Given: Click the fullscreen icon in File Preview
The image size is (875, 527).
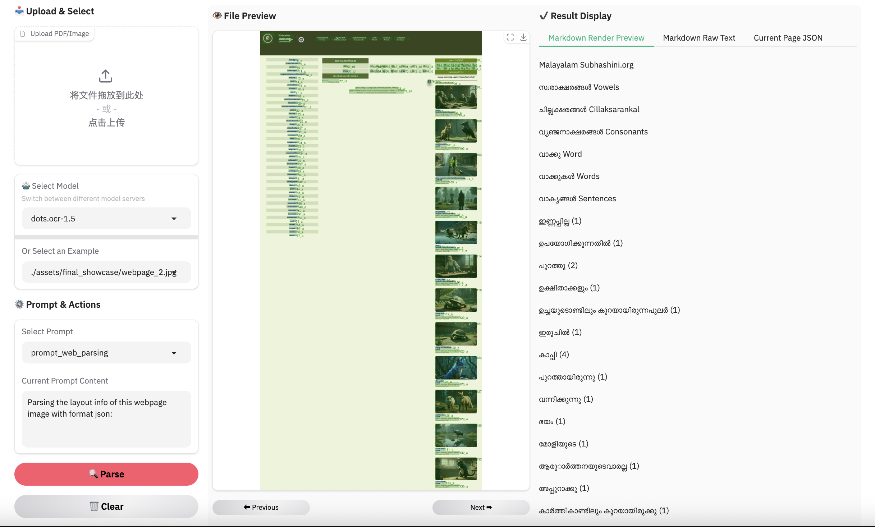Looking at the screenshot, I should pos(510,37).
